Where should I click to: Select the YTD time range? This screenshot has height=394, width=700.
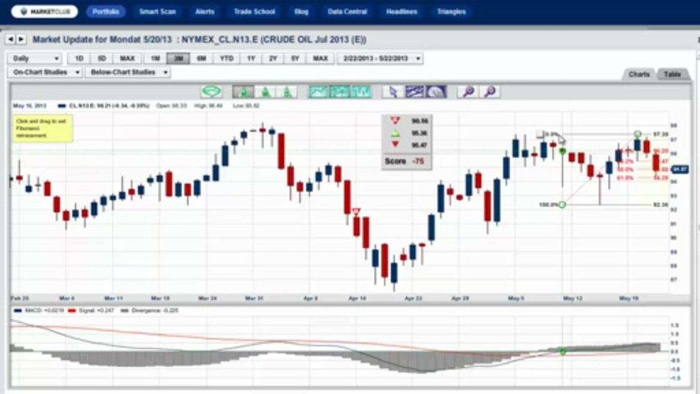227,59
